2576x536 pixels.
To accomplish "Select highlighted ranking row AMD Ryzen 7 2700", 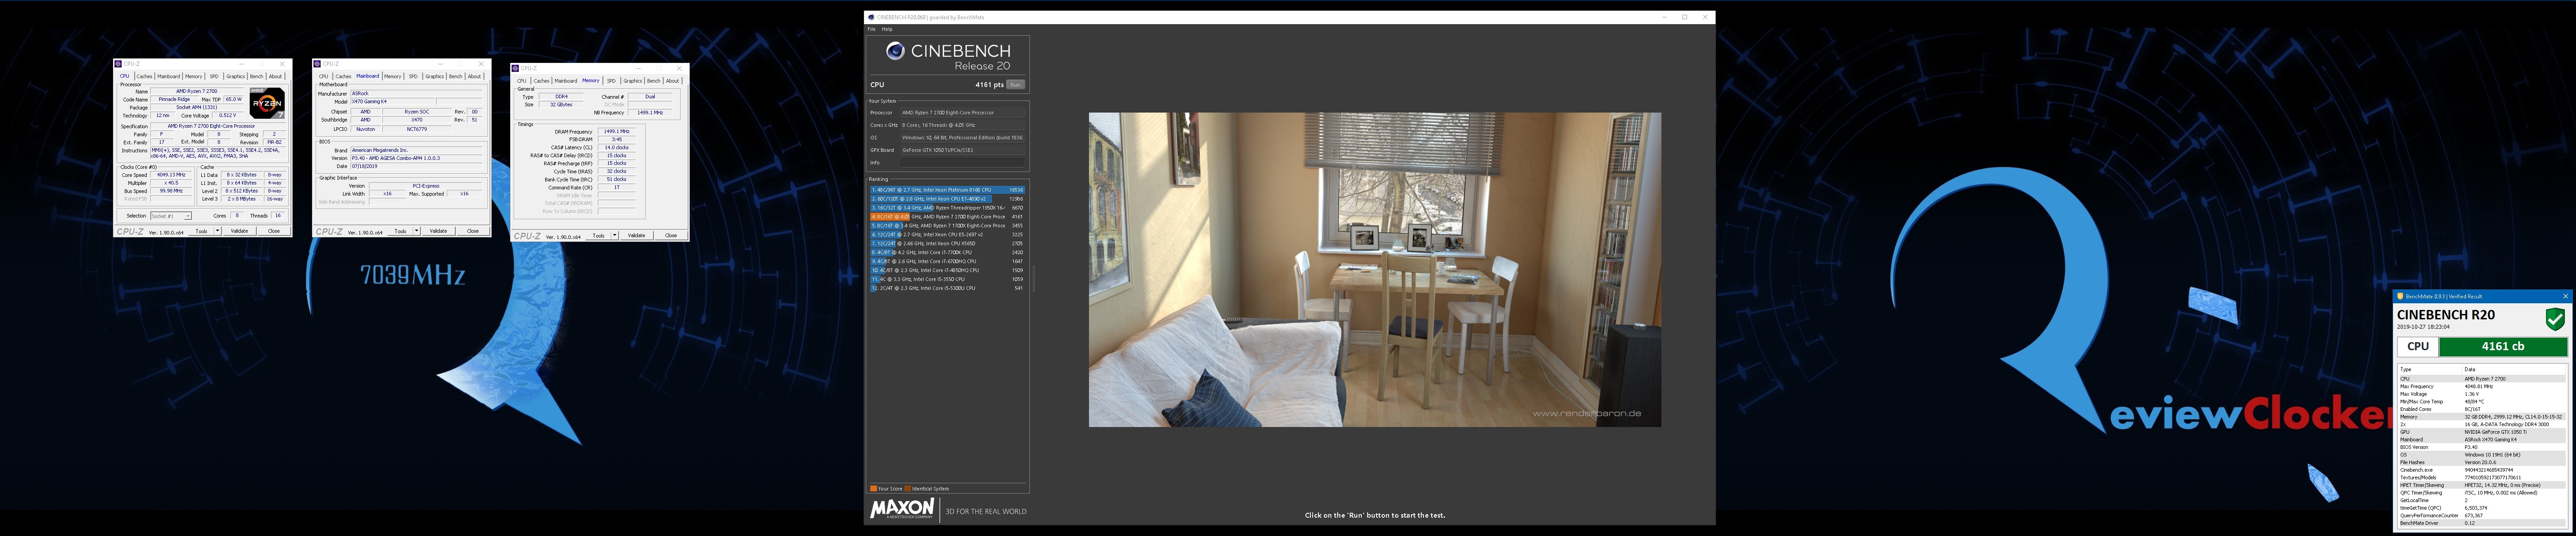I will pyautogui.click(x=947, y=217).
